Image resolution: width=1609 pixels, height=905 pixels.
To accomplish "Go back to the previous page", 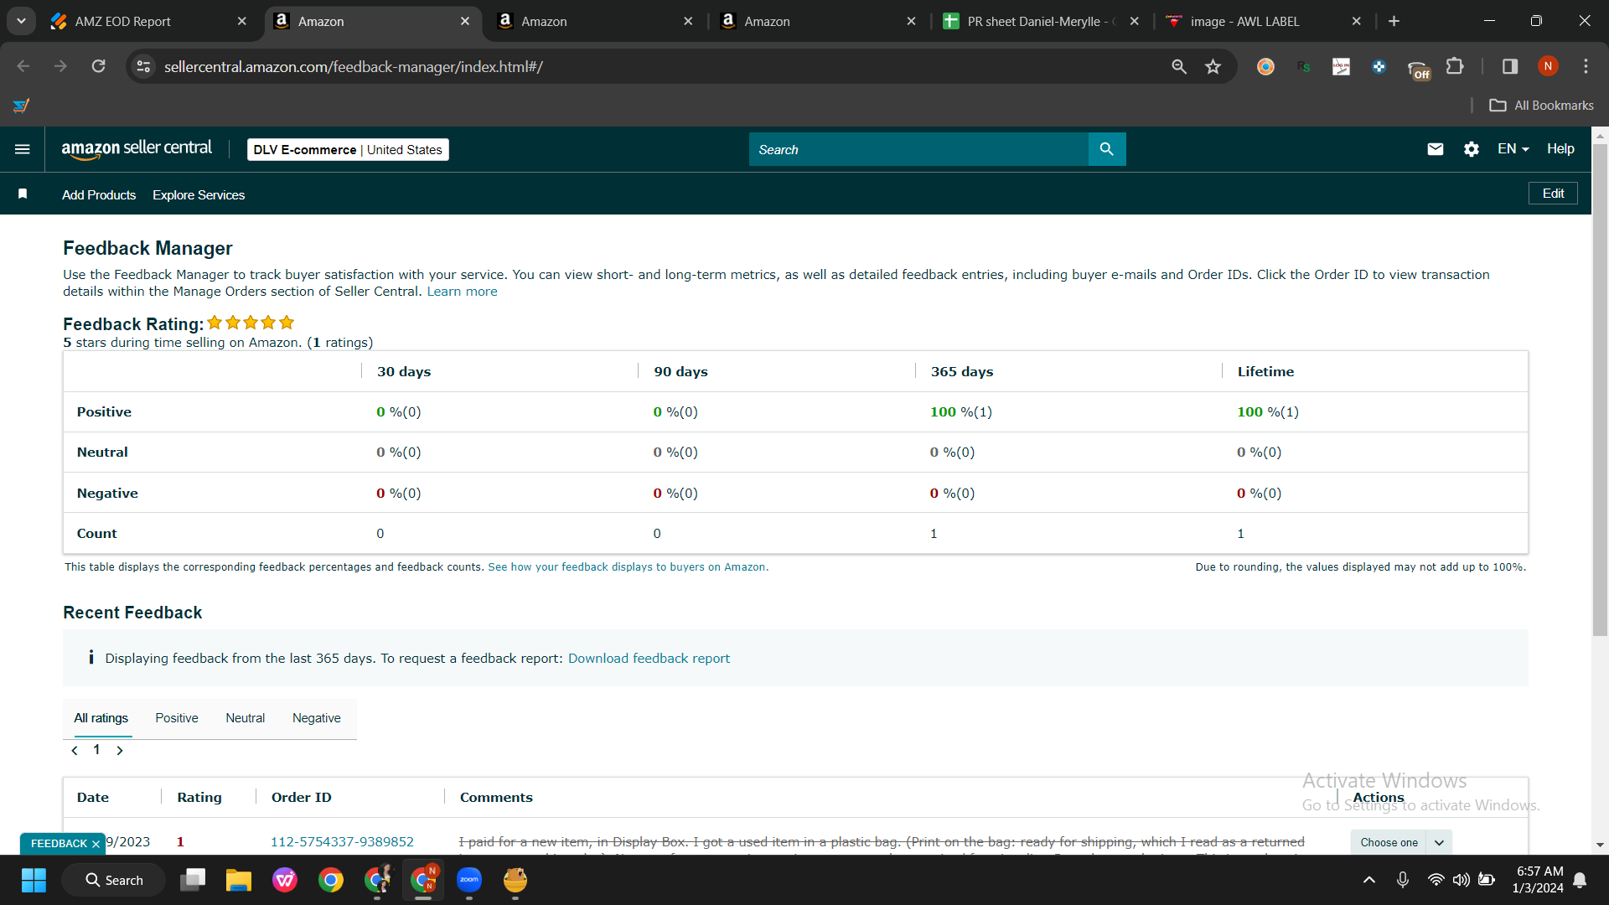I will click(x=23, y=66).
